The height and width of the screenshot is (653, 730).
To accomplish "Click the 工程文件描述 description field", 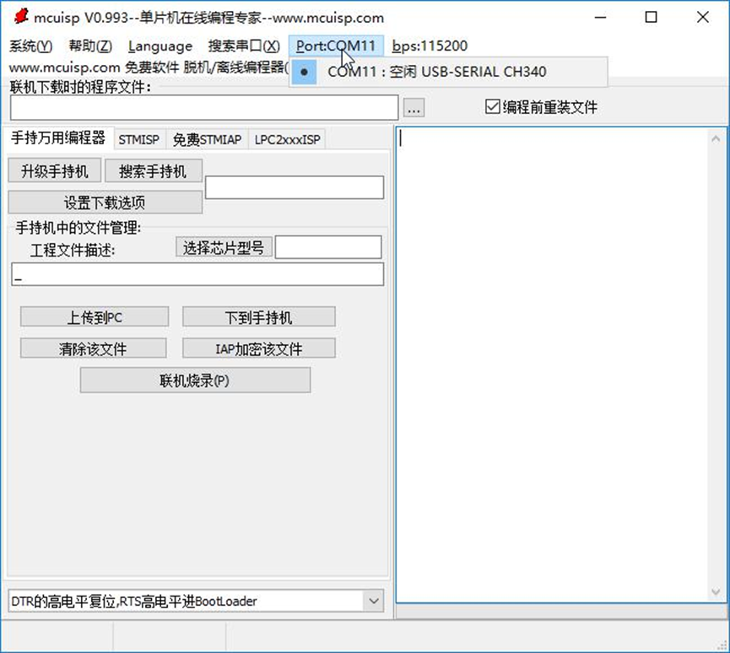I will (197, 274).
